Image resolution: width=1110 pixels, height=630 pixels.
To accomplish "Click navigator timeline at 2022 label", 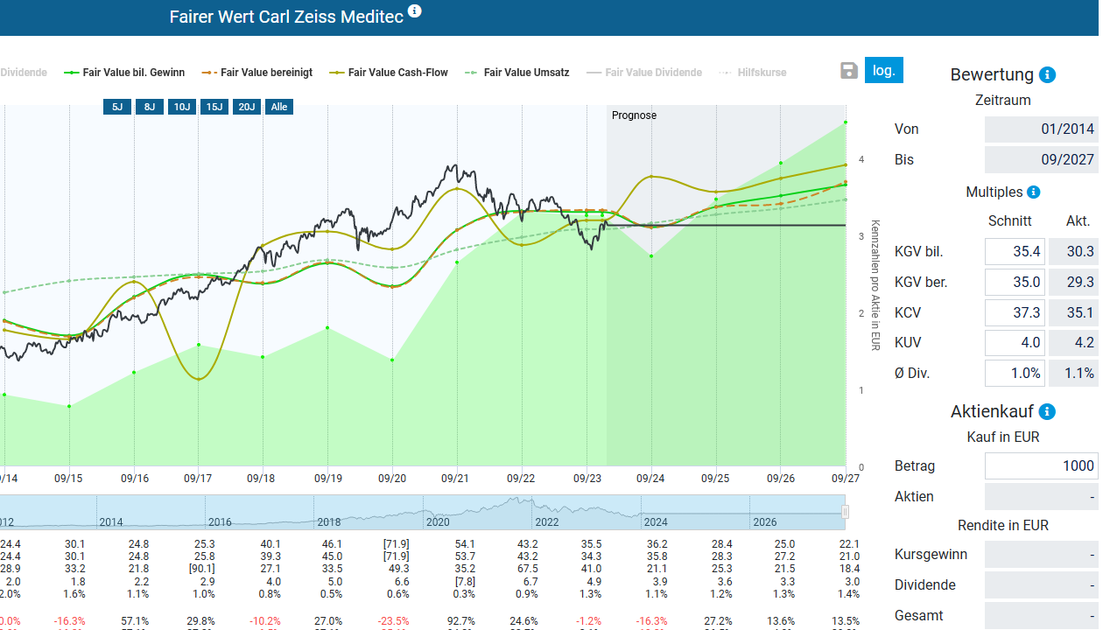I will click(547, 522).
